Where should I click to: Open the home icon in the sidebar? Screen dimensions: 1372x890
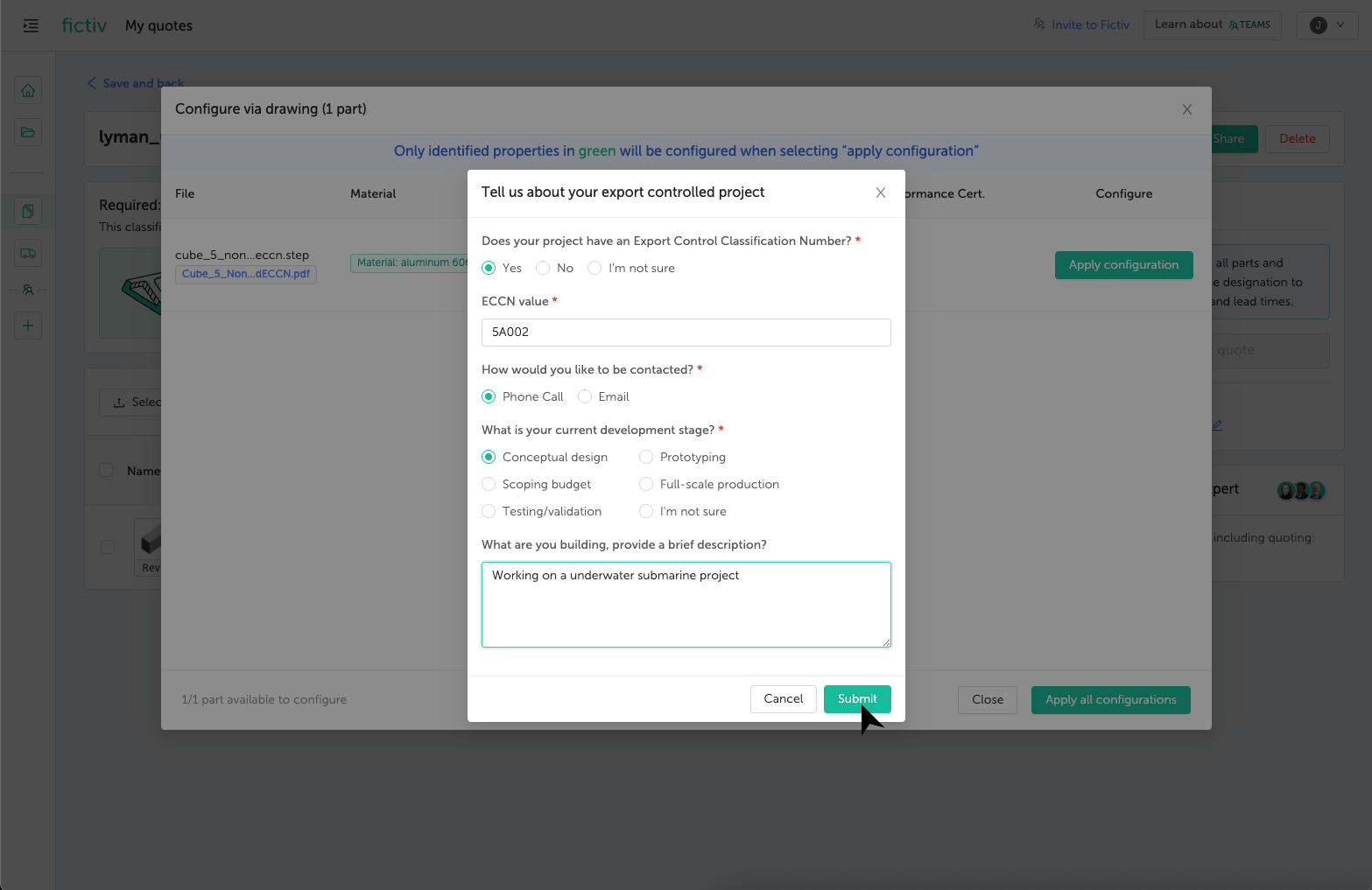click(x=27, y=89)
